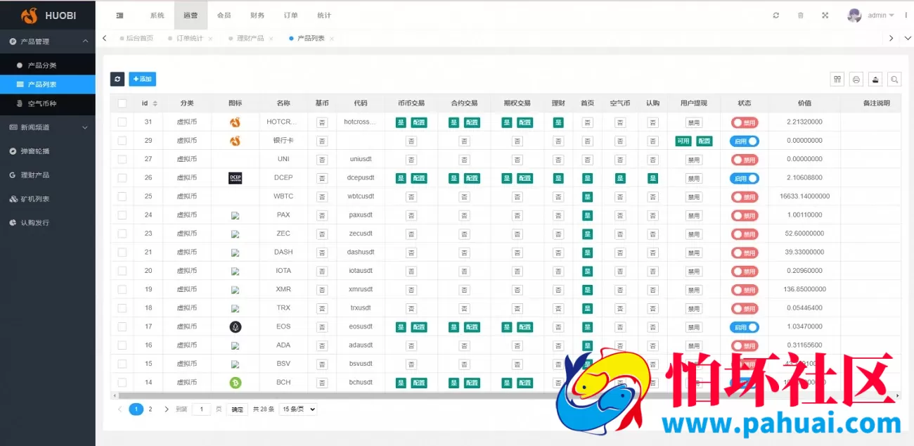
Task: Close the 订单统计 tab
Action: (x=210, y=39)
